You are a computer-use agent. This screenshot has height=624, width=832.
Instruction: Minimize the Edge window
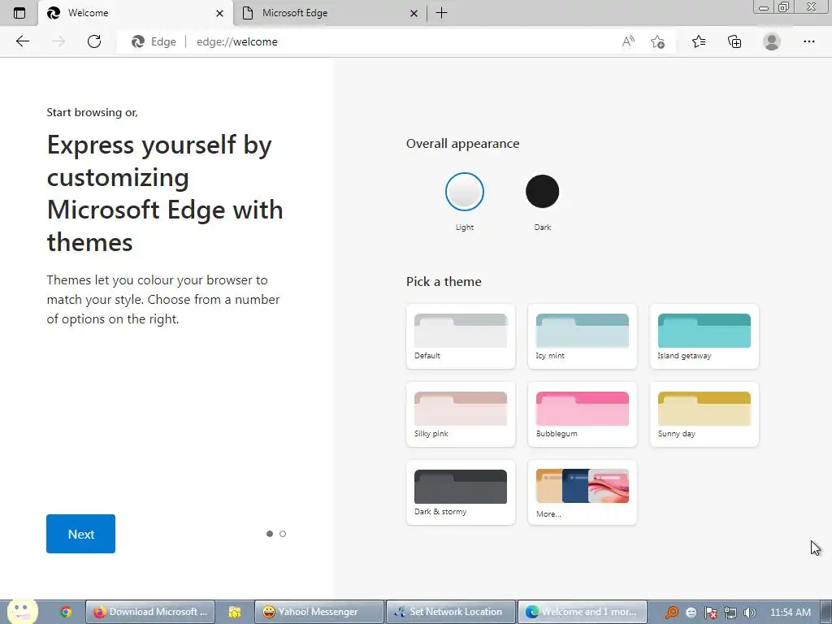pyautogui.click(x=764, y=7)
